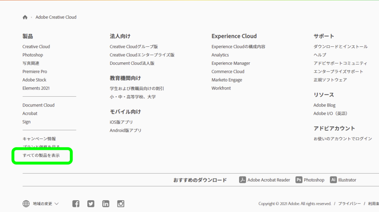Open Elements 2021 link
The height and width of the screenshot is (212, 379).
point(36,88)
